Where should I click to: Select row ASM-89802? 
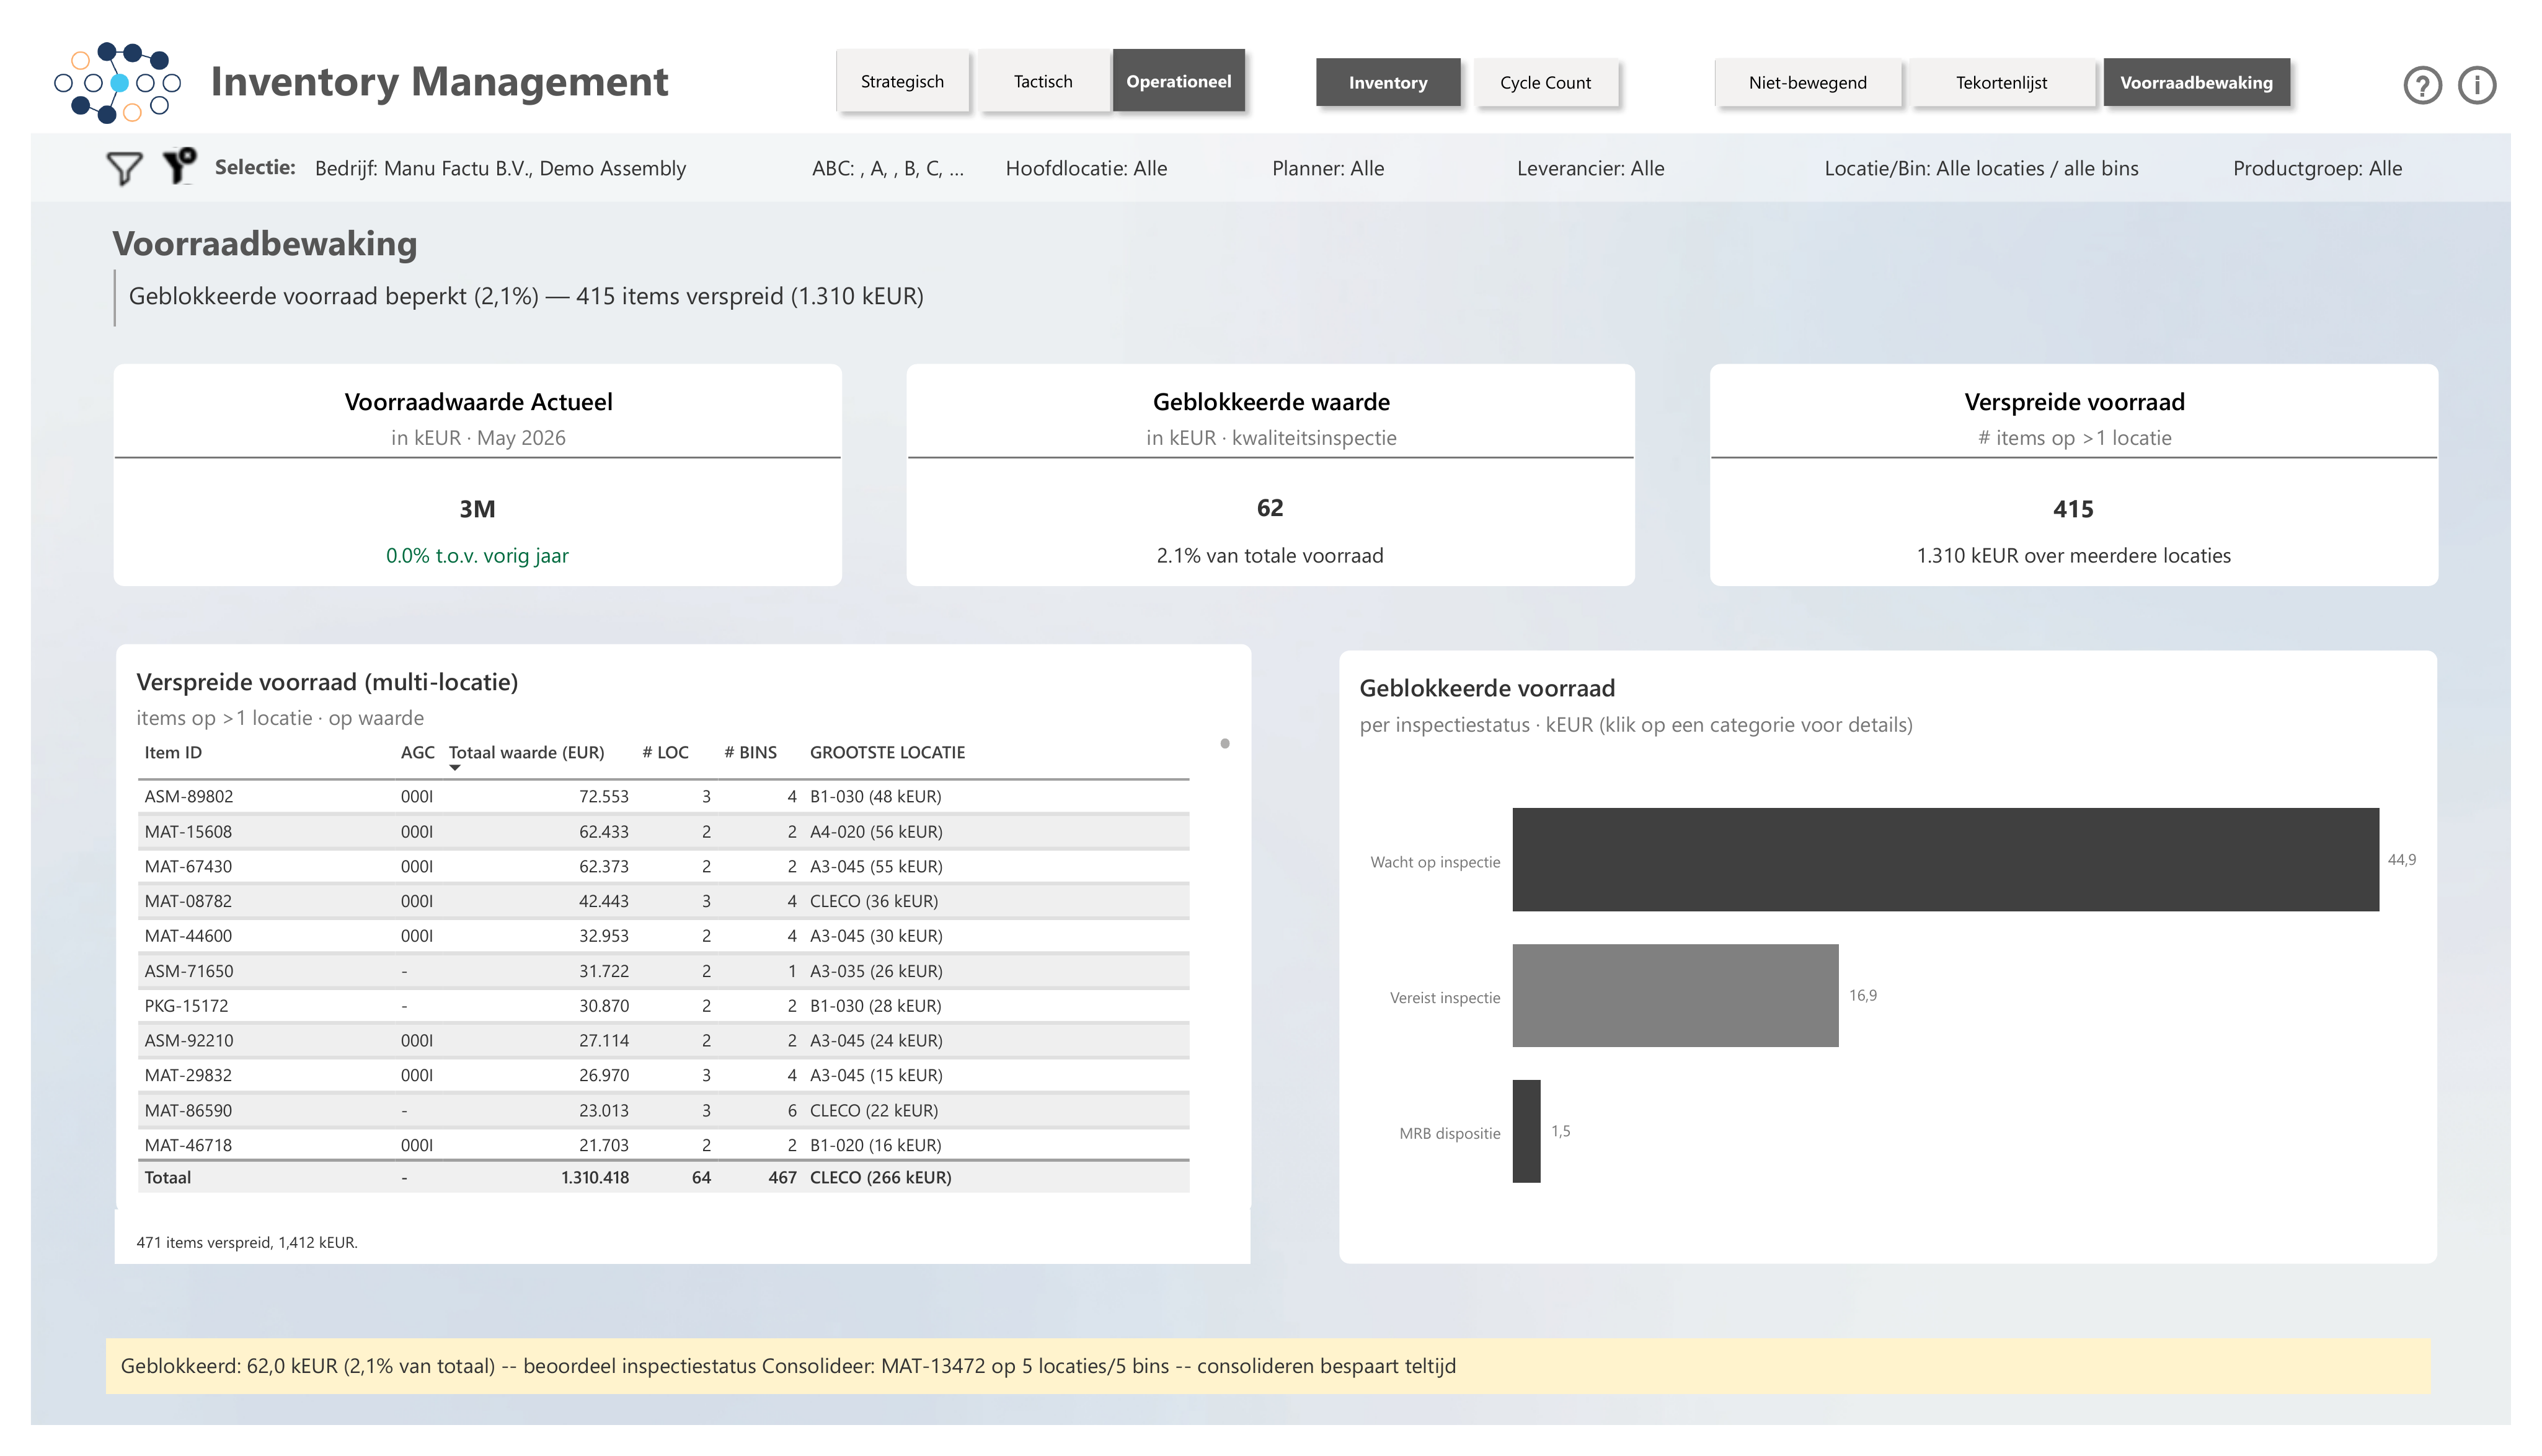(x=663, y=796)
